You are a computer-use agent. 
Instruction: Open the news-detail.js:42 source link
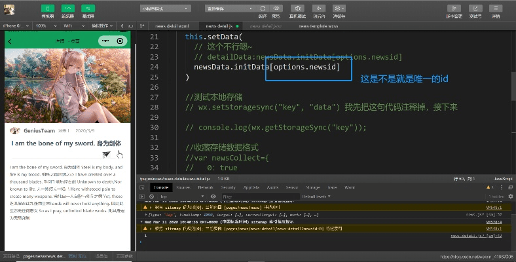(476, 236)
